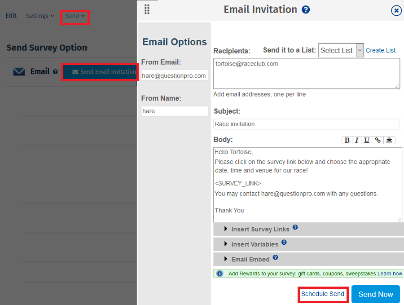Click Schedule Send
Viewport: 404px width, 305px height.
point(323,294)
